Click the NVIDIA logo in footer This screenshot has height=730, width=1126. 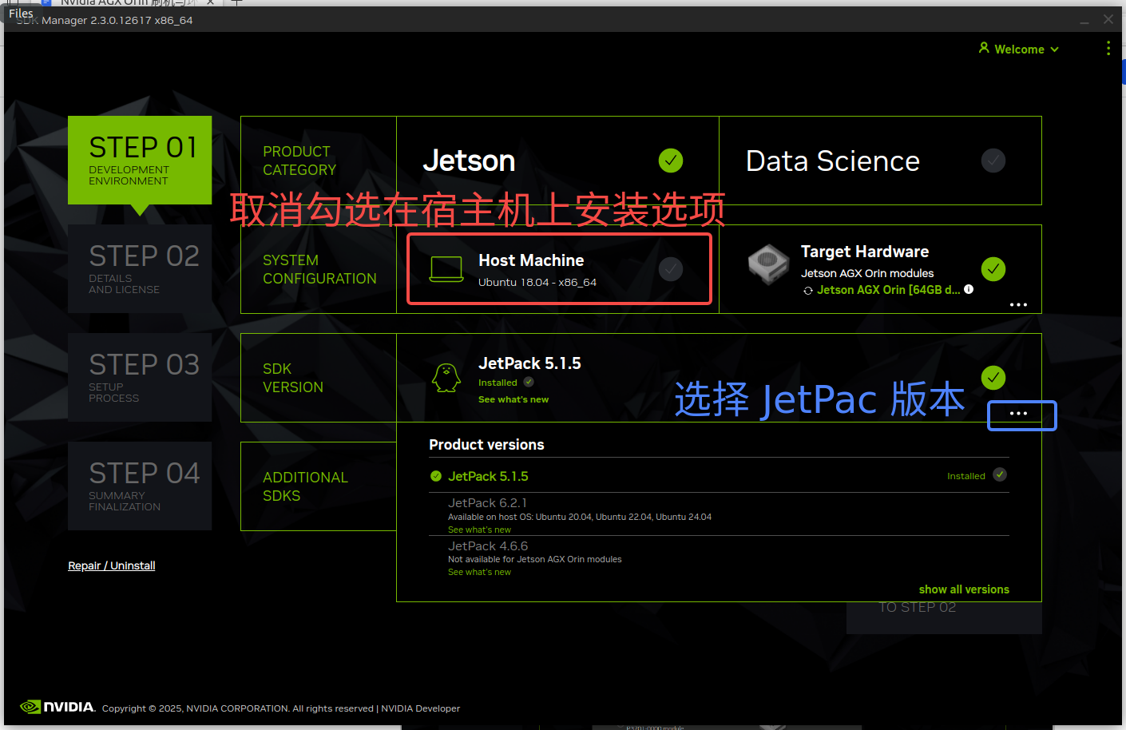click(57, 707)
